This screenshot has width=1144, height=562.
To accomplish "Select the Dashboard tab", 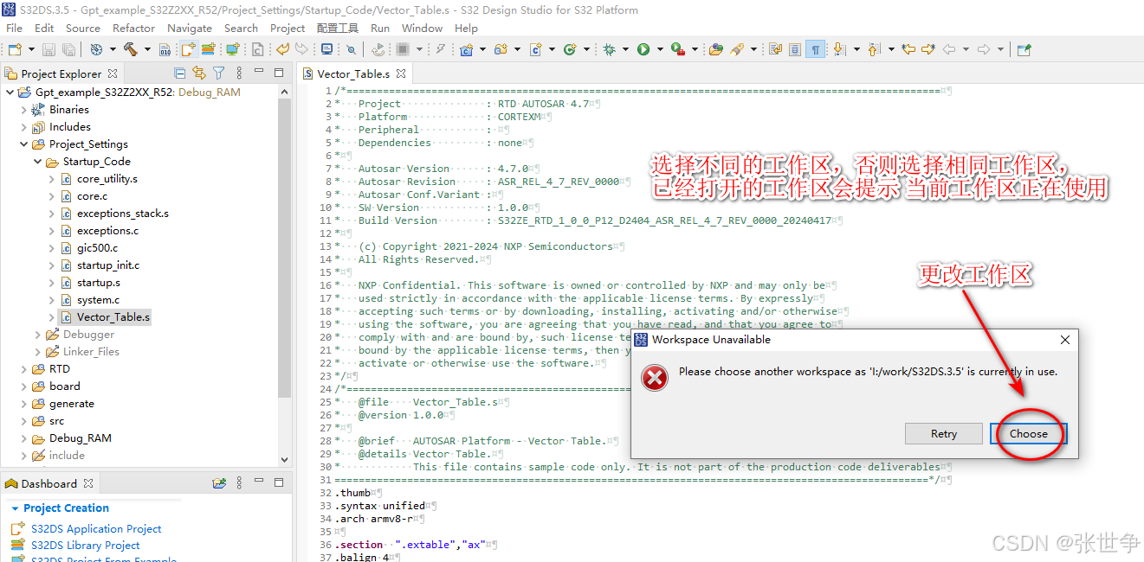I will click(x=49, y=483).
